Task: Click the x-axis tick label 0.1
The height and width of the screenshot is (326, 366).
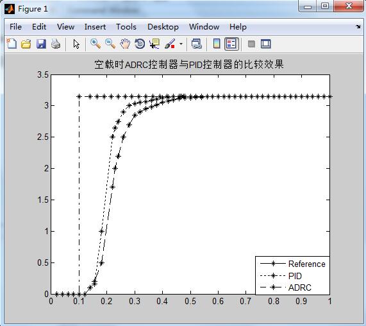Action: [x=79, y=301]
